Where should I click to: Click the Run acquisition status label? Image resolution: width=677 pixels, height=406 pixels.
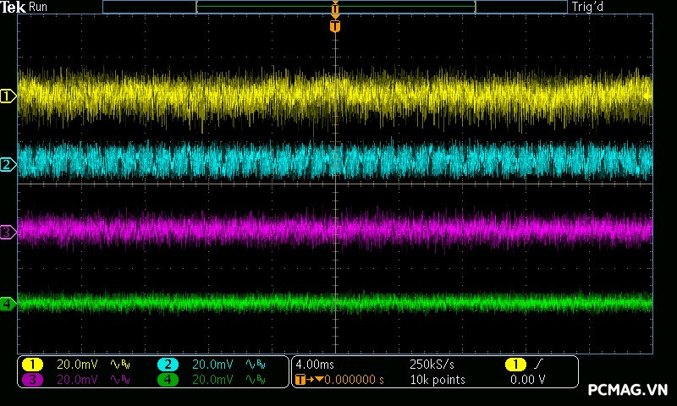pyautogui.click(x=39, y=8)
